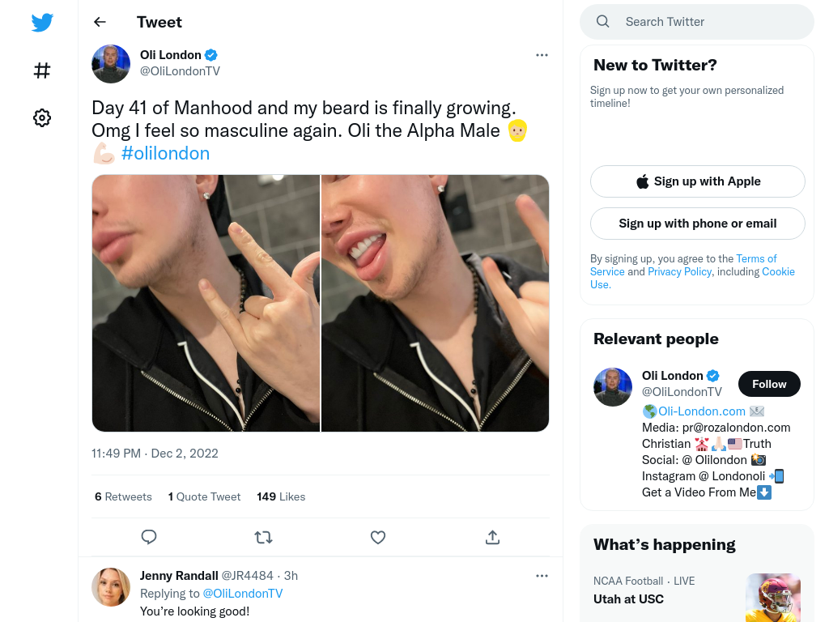
Task: Share tweet using the share icon
Action: click(492, 538)
